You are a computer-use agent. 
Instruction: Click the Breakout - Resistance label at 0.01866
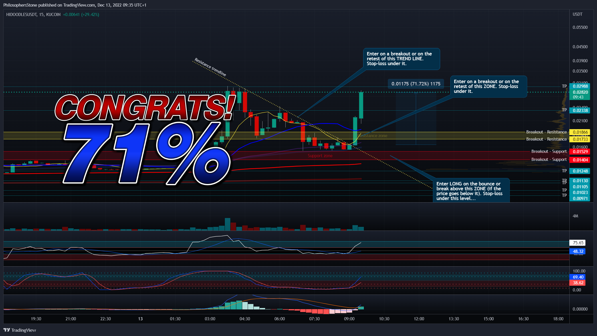point(546,132)
